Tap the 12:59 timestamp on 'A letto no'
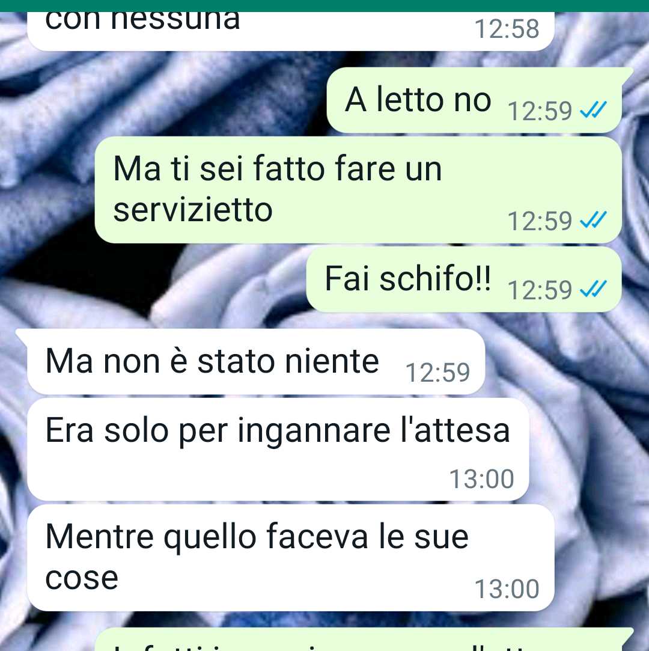649x651 pixels. (540, 111)
